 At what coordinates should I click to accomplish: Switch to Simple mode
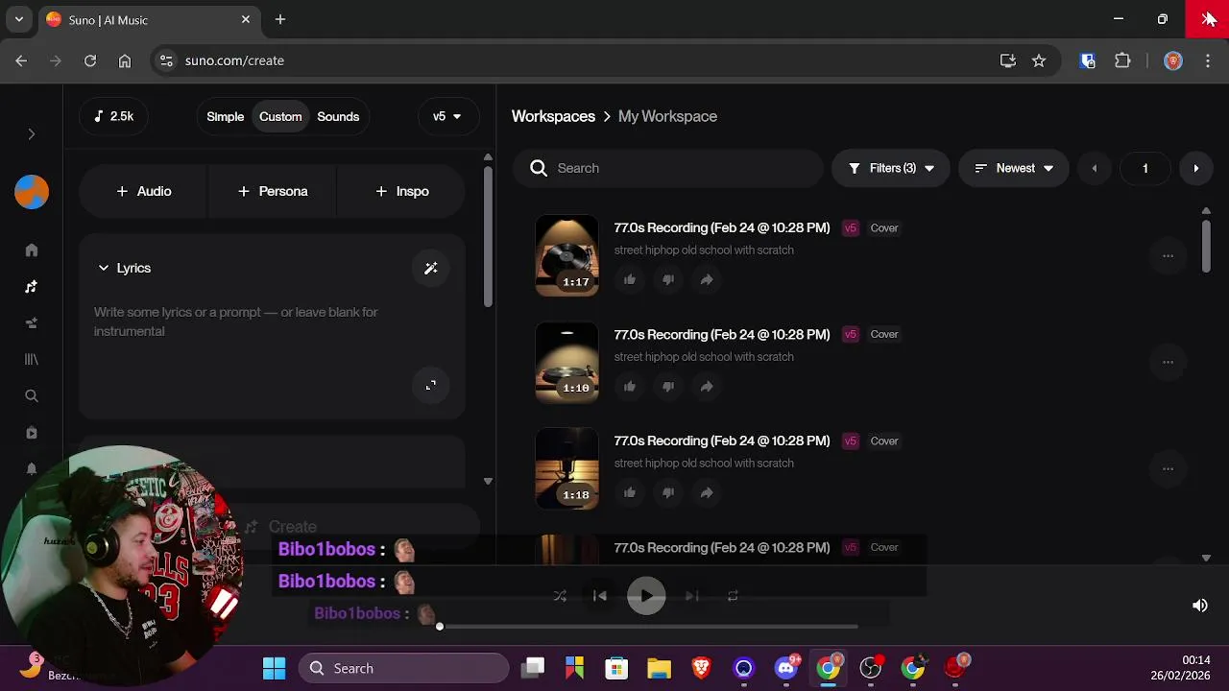pos(226,116)
